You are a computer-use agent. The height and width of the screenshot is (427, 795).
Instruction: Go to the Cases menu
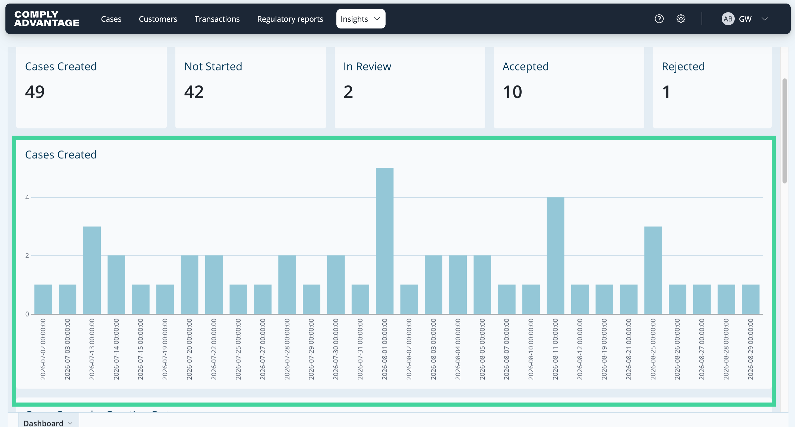(111, 19)
